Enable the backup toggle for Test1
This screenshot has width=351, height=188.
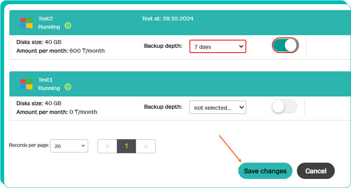click(x=284, y=107)
